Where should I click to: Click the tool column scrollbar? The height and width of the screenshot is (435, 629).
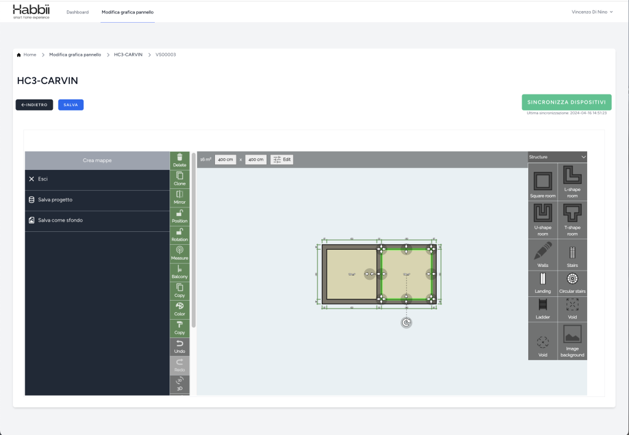(193, 241)
